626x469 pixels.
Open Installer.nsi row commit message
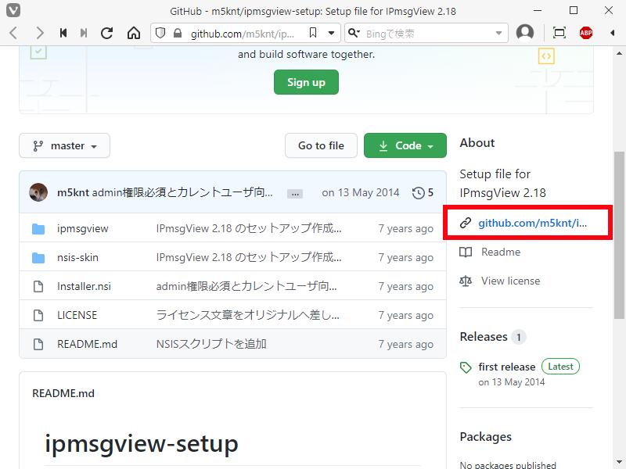pos(246,286)
